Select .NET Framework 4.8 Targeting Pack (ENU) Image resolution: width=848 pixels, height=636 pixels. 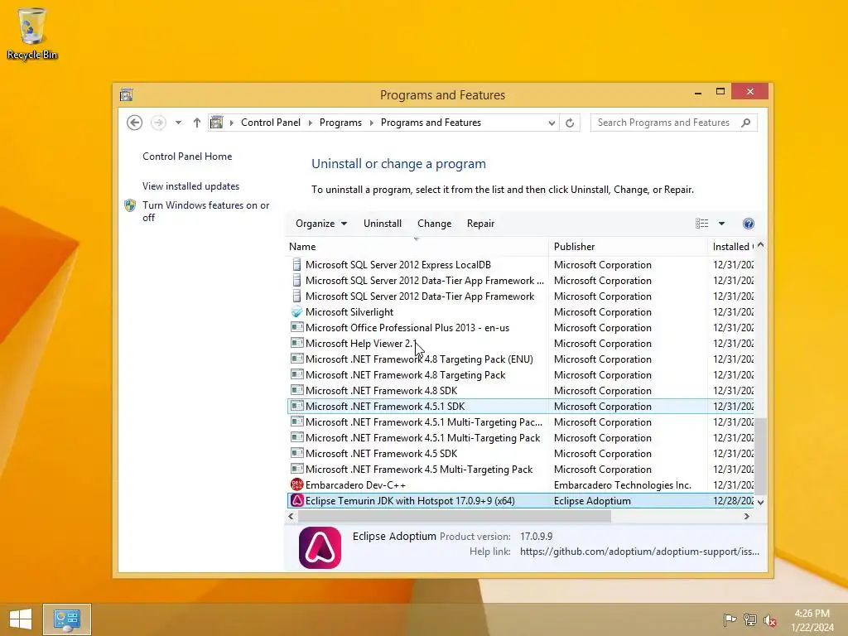[x=520, y=359]
